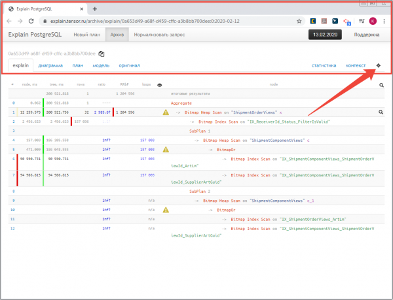
Task: Click the search magnifier in the table header
Action: [x=381, y=85]
